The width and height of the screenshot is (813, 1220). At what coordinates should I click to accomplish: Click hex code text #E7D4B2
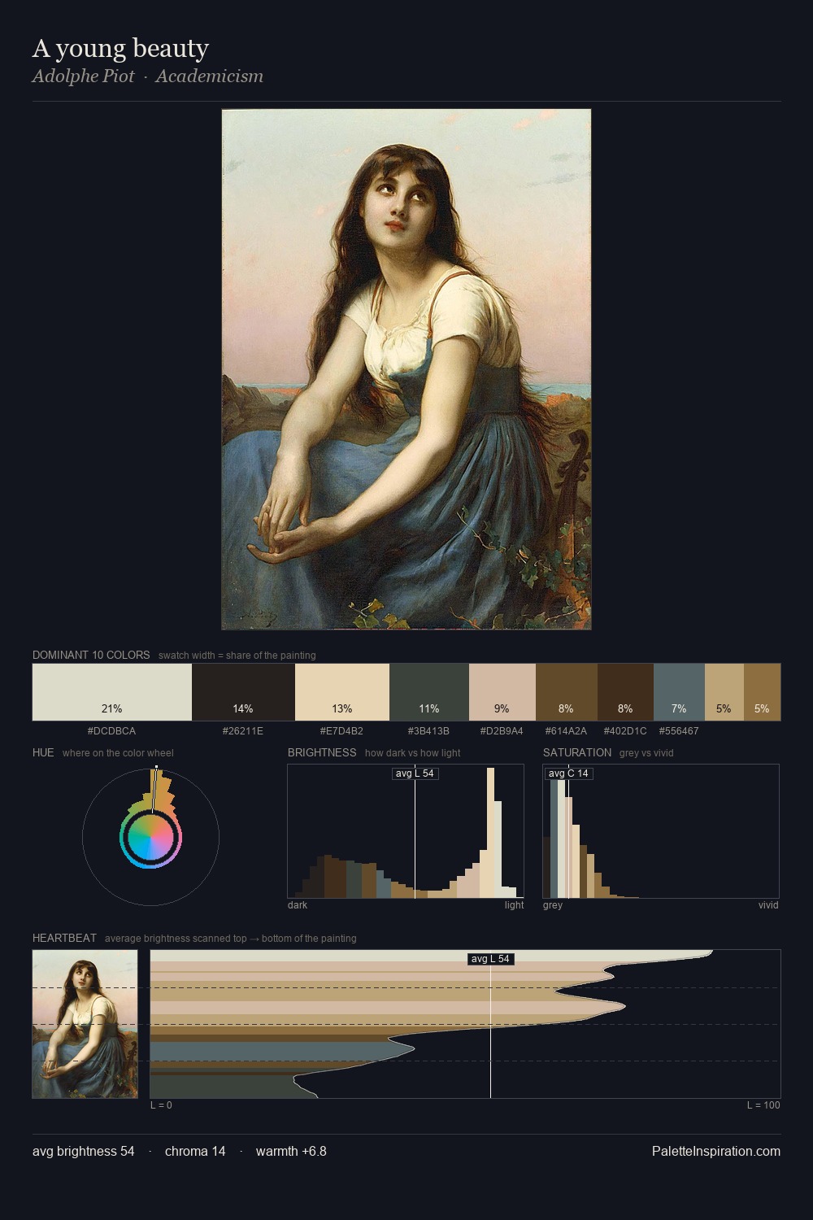click(342, 731)
